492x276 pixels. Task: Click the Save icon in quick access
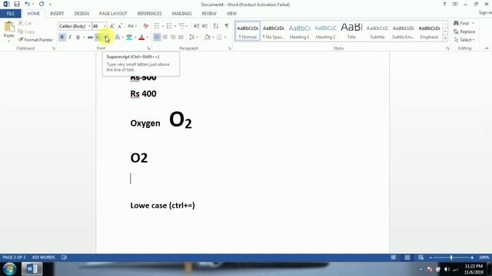point(17,4)
